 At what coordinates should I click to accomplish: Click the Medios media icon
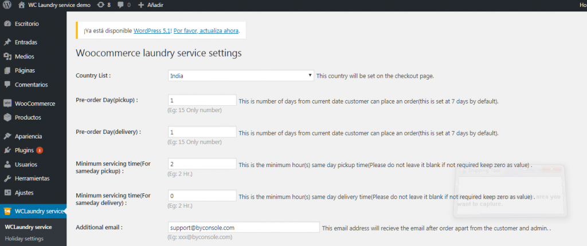click(7, 57)
